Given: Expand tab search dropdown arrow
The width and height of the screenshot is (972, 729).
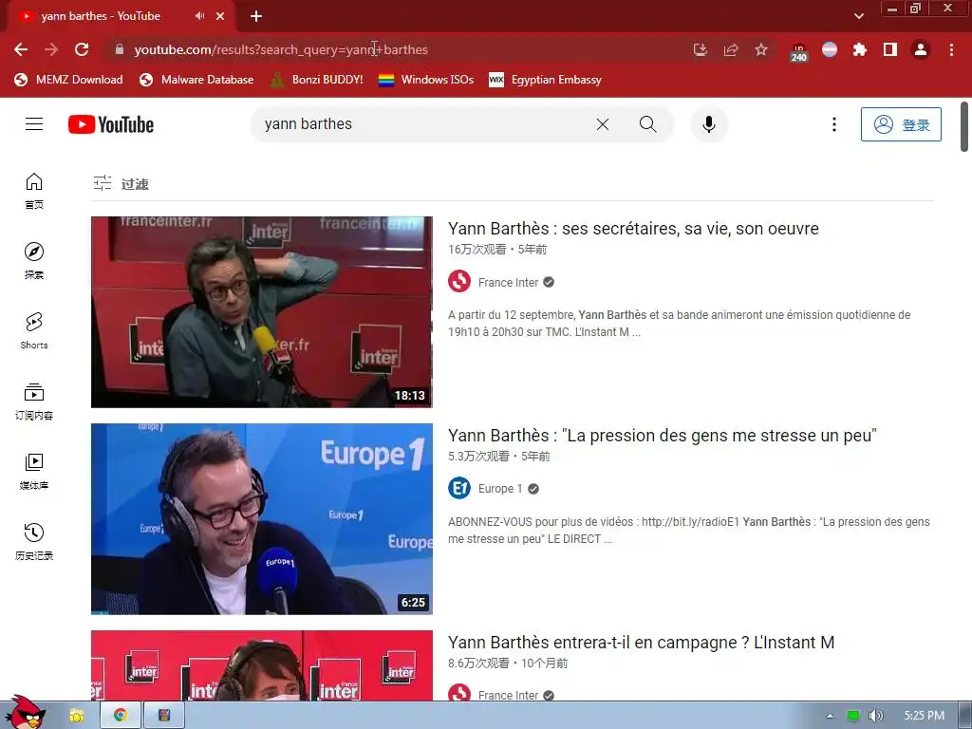Looking at the screenshot, I should (858, 16).
